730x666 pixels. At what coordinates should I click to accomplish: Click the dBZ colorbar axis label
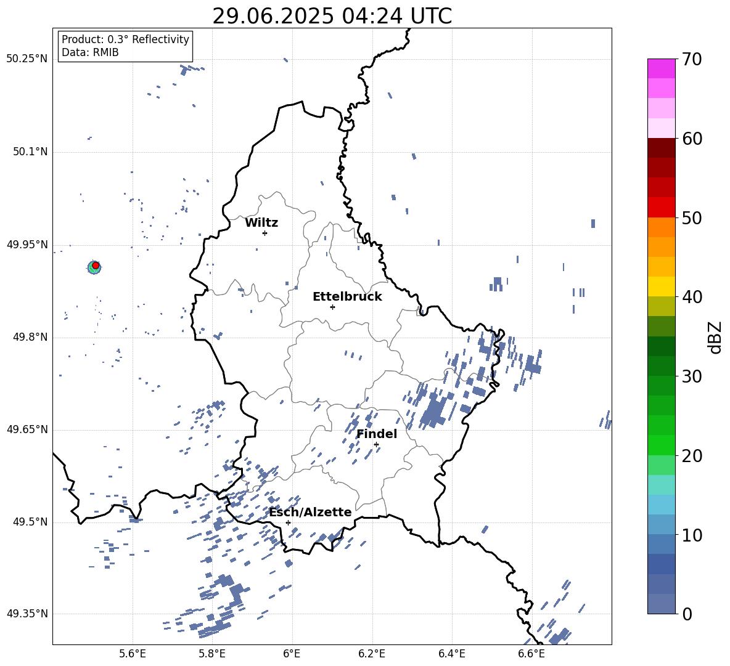716,337
